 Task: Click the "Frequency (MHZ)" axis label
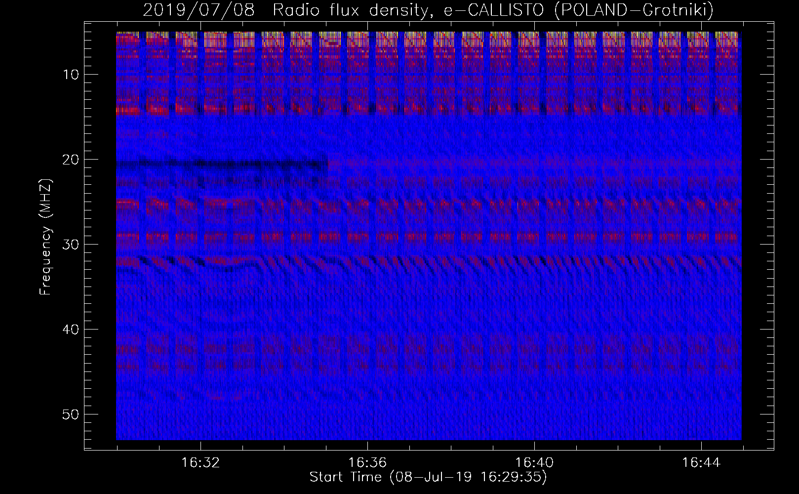(45, 237)
